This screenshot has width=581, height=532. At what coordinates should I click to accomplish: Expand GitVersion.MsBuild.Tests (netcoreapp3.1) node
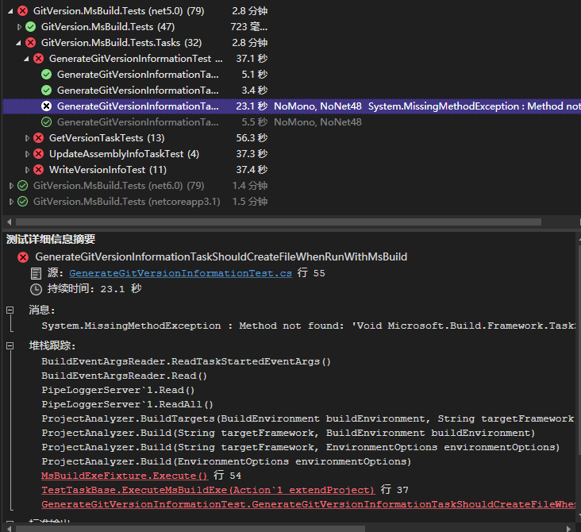pos(11,202)
